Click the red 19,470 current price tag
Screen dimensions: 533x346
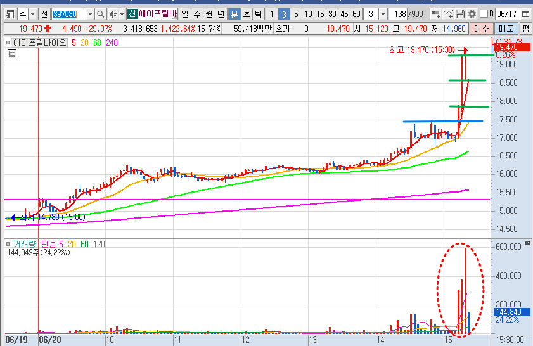(x=511, y=48)
